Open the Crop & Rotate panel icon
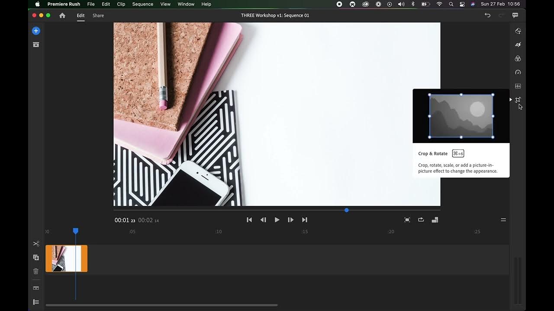Screen dimensions: 554x311 [518, 100]
